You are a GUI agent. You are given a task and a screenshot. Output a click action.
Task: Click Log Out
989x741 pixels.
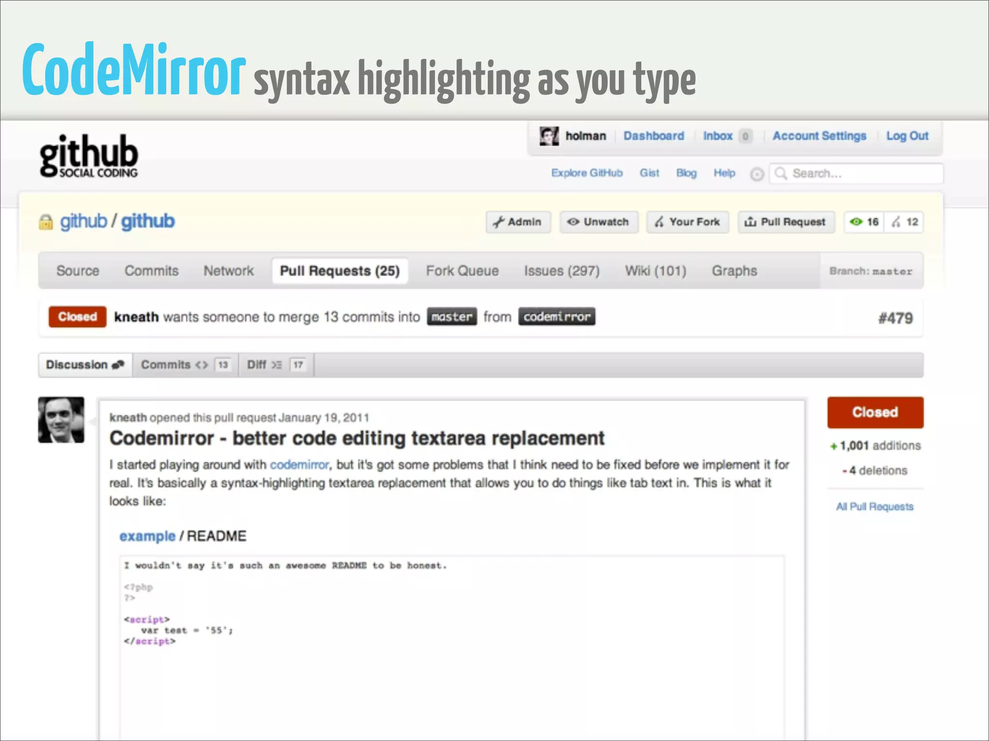(x=907, y=137)
